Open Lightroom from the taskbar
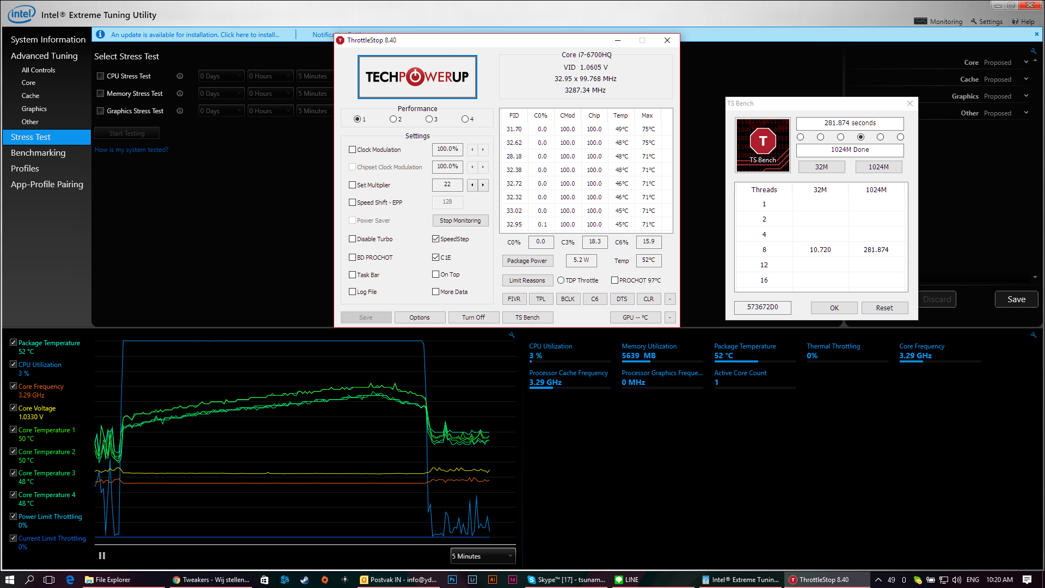Screen dimensions: 1045x588 (472, 580)
